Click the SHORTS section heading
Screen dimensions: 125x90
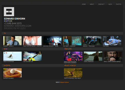tap(7, 65)
